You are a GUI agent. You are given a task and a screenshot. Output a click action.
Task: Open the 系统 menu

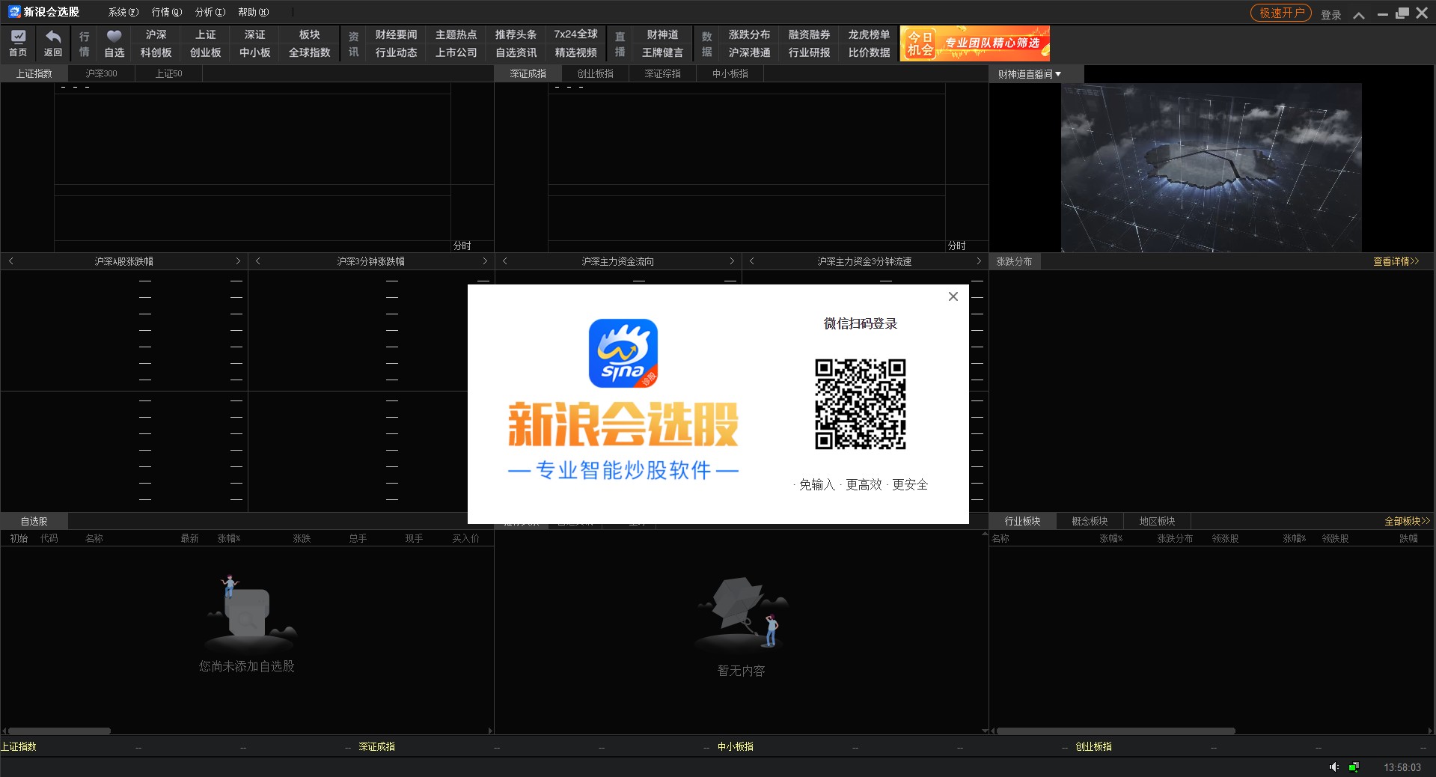(123, 12)
